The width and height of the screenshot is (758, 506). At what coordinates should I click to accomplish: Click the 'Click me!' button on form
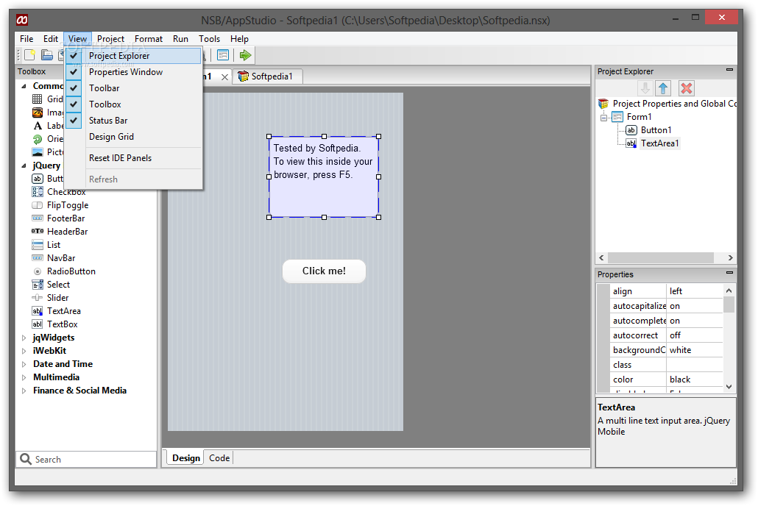point(324,271)
